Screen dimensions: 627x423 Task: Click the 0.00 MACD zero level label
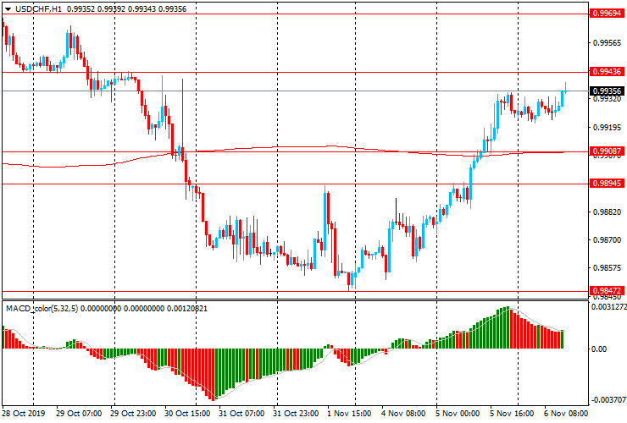[x=598, y=349]
